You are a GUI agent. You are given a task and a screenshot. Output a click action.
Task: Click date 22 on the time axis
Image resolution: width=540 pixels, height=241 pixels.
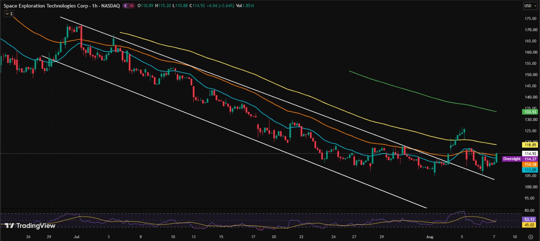click(301, 237)
